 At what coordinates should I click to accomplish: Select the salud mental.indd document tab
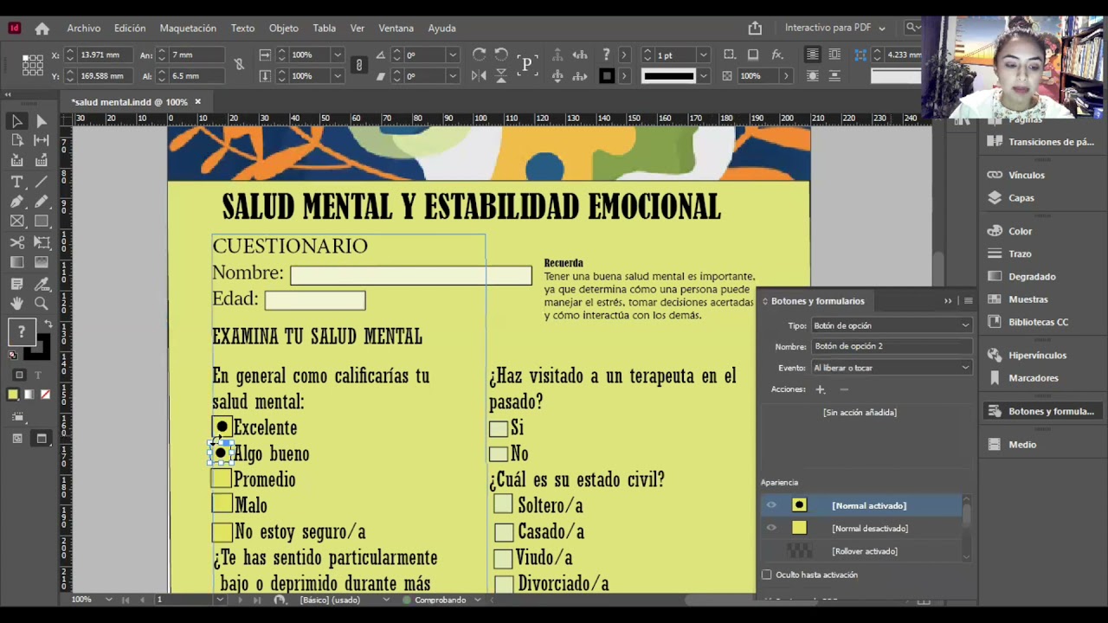coord(130,102)
